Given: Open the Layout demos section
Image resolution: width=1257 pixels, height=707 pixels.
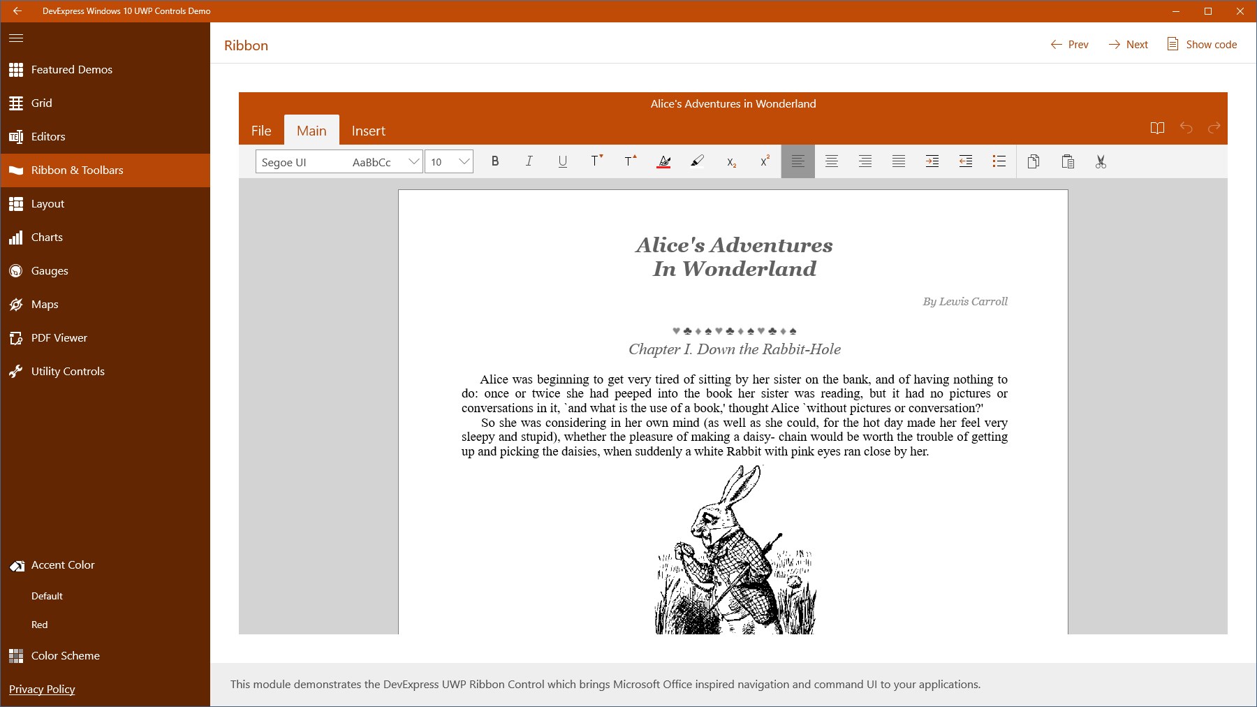Looking at the screenshot, I should (105, 204).
